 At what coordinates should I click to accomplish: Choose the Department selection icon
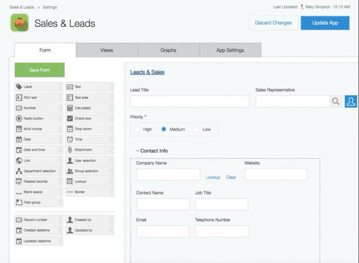coord(19,171)
